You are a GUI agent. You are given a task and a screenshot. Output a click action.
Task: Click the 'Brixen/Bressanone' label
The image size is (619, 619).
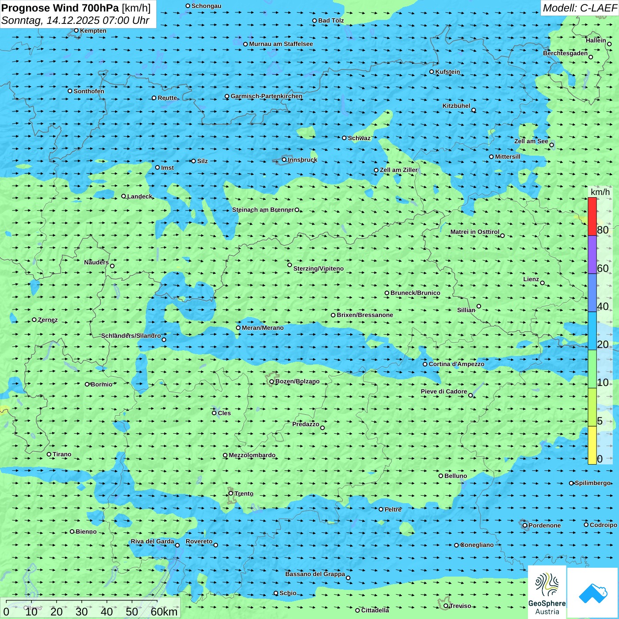point(365,315)
